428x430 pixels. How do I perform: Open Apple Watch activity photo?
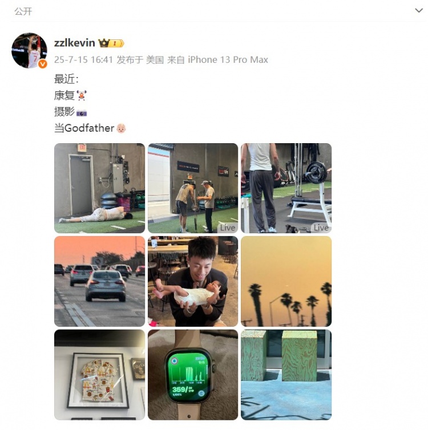tap(193, 375)
